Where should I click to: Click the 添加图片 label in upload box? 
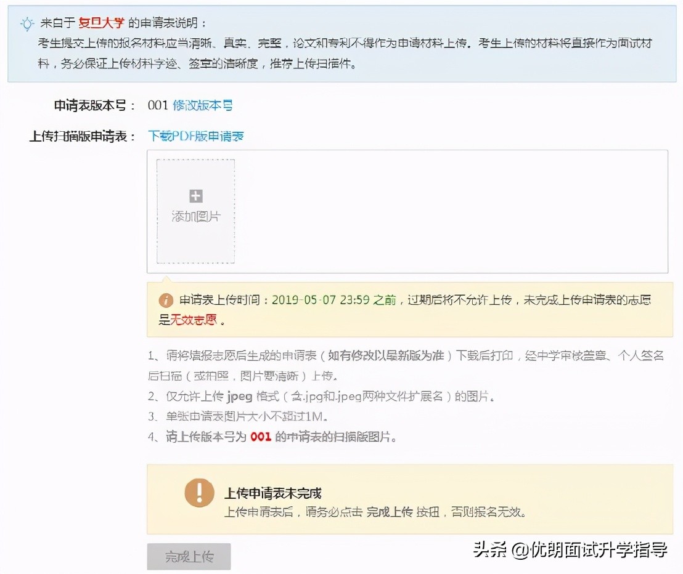pyautogui.click(x=195, y=216)
